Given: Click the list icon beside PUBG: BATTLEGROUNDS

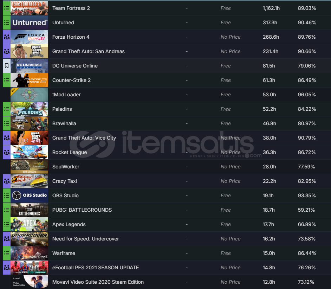Looking at the screenshot, I should pos(7,210).
